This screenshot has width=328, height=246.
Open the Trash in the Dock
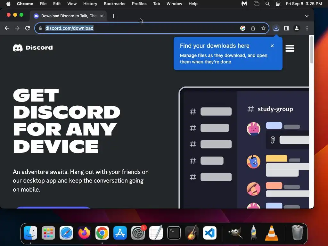coord(297,233)
